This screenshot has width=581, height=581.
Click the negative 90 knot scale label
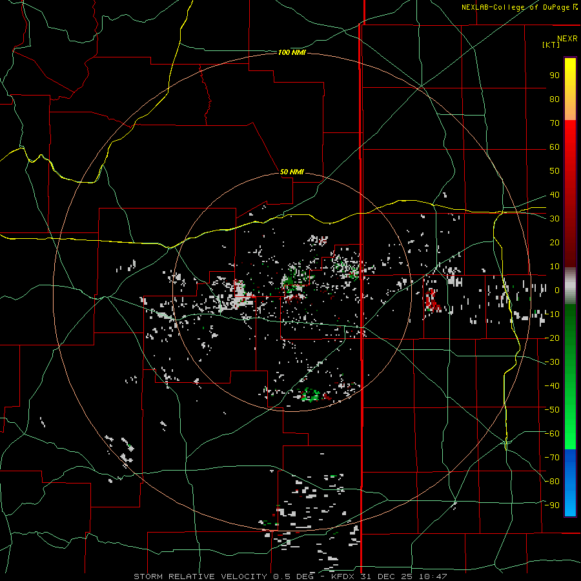tap(552, 505)
